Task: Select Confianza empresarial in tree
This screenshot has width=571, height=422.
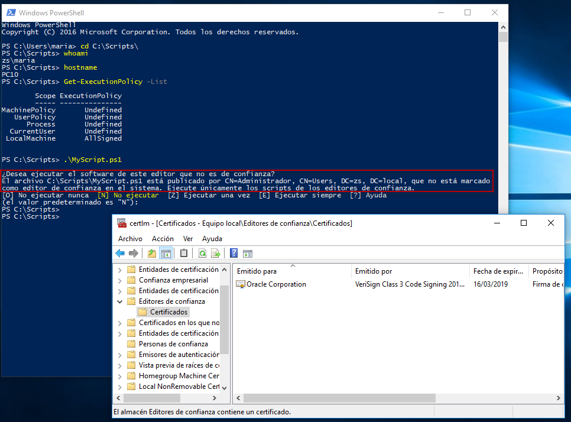Action: [173, 280]
